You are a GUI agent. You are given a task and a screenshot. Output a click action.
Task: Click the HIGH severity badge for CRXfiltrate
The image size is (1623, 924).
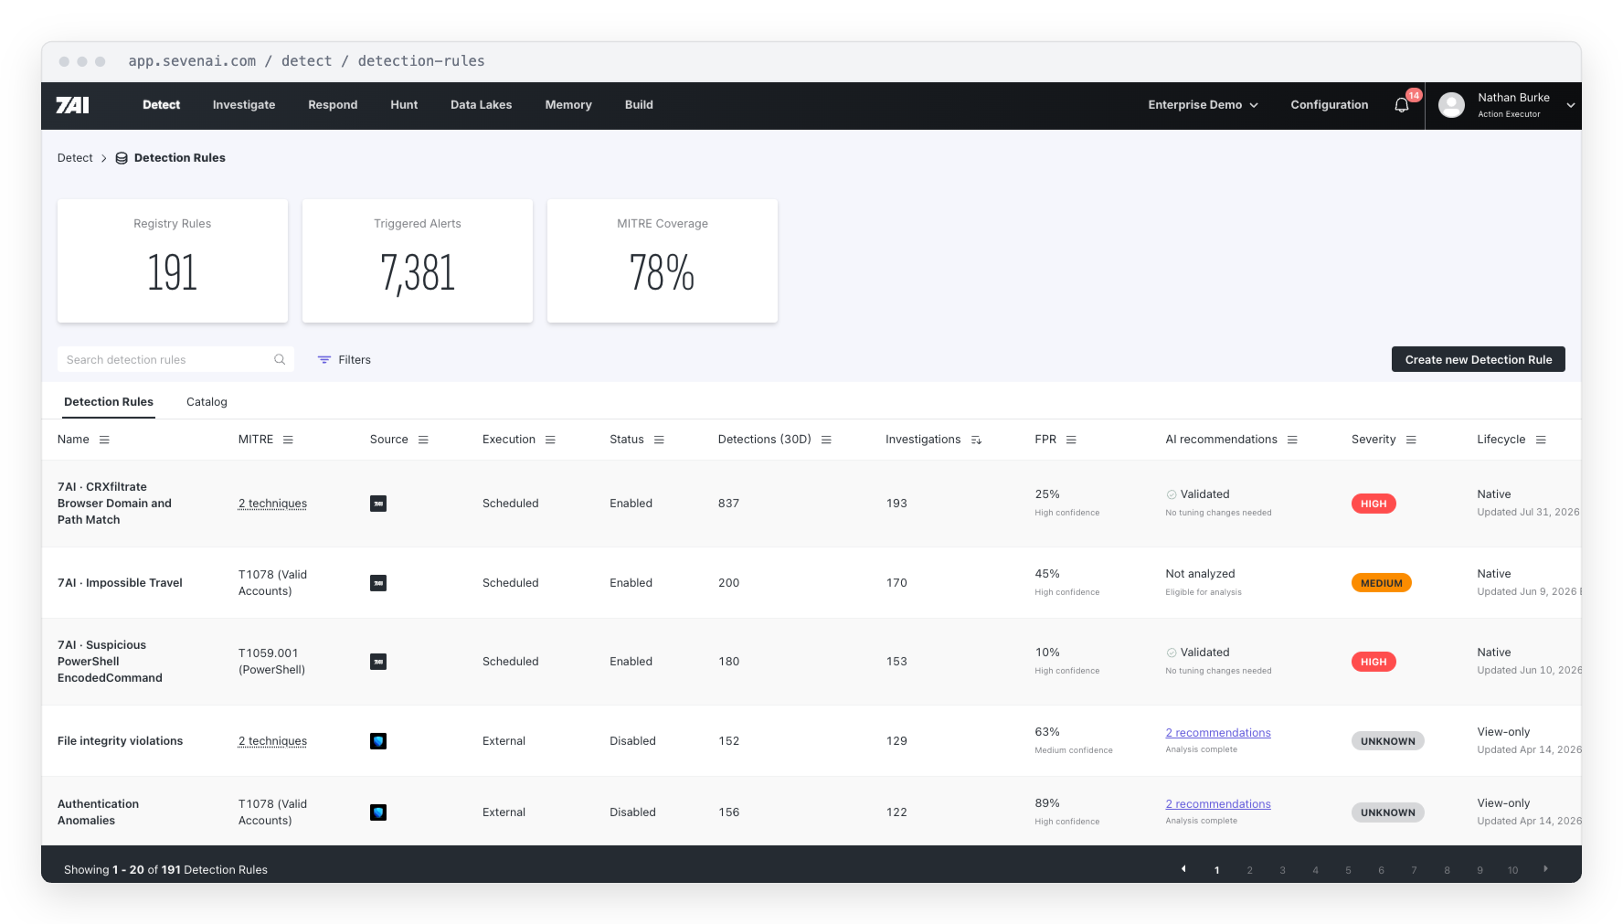pyautogui.click(x=1374, y=504)
